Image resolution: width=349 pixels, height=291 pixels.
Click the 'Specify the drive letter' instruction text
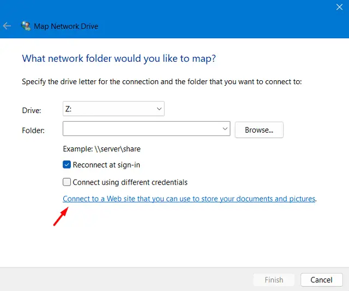coord(162,82)
